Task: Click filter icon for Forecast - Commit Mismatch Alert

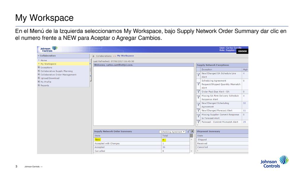Action: pyautogui.click(x=198, y=121)
